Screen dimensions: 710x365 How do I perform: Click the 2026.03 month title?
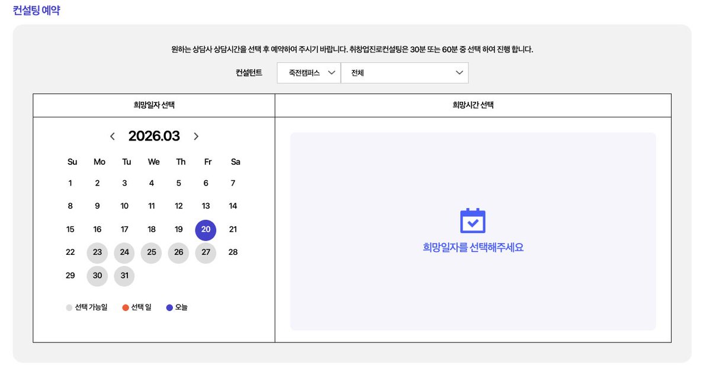click(154, 136)
